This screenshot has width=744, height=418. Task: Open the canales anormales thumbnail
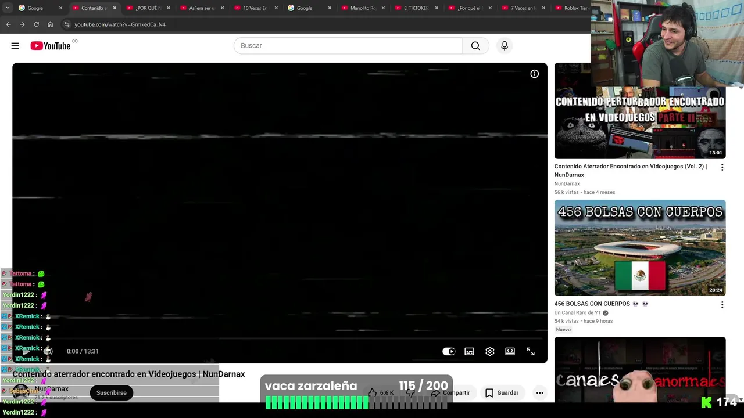coord(640,370)
